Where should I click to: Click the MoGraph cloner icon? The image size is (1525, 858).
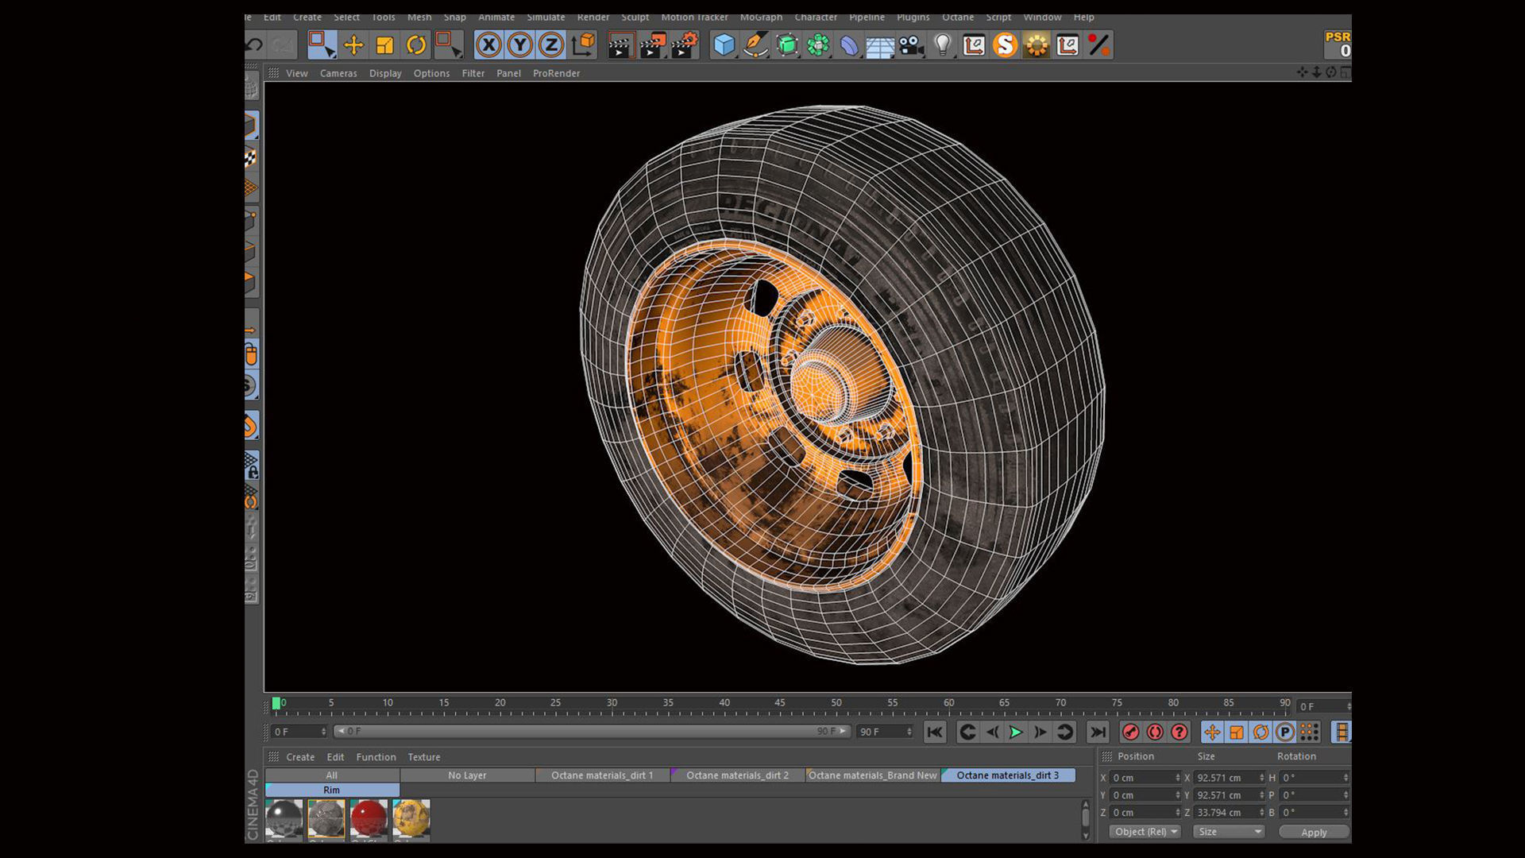818,45
